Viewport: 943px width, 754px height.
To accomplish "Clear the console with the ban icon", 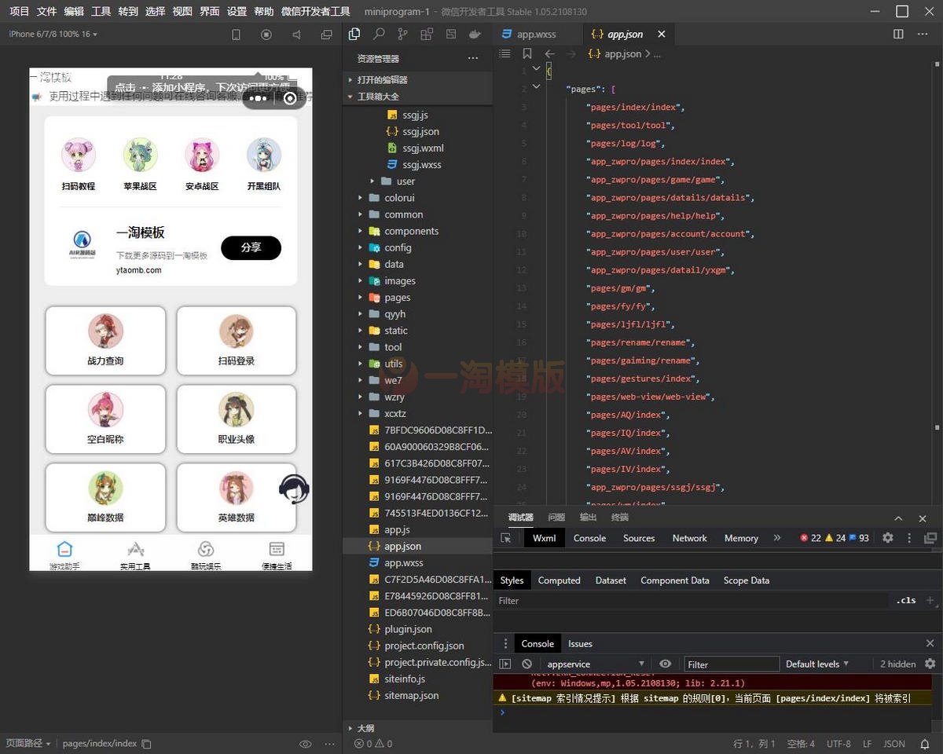I will (527, 664).
